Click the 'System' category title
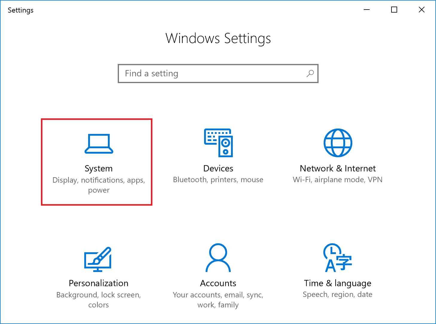 pos(99,169)
